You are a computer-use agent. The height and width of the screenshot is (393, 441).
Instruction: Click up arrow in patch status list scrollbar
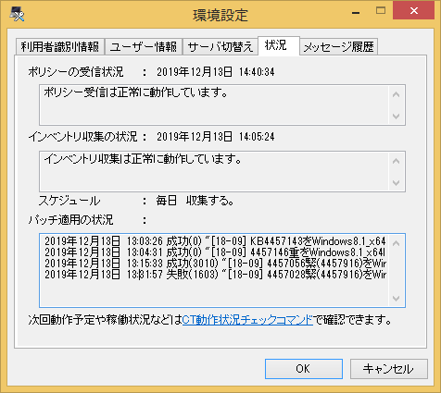tap(397, 243)
